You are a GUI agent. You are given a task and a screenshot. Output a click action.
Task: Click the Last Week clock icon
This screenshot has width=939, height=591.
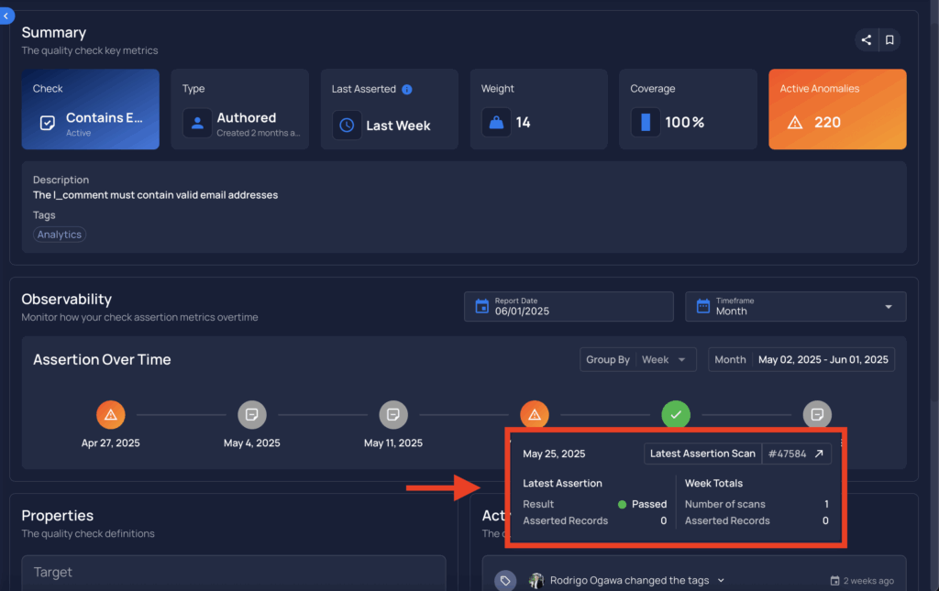[347, 125]
